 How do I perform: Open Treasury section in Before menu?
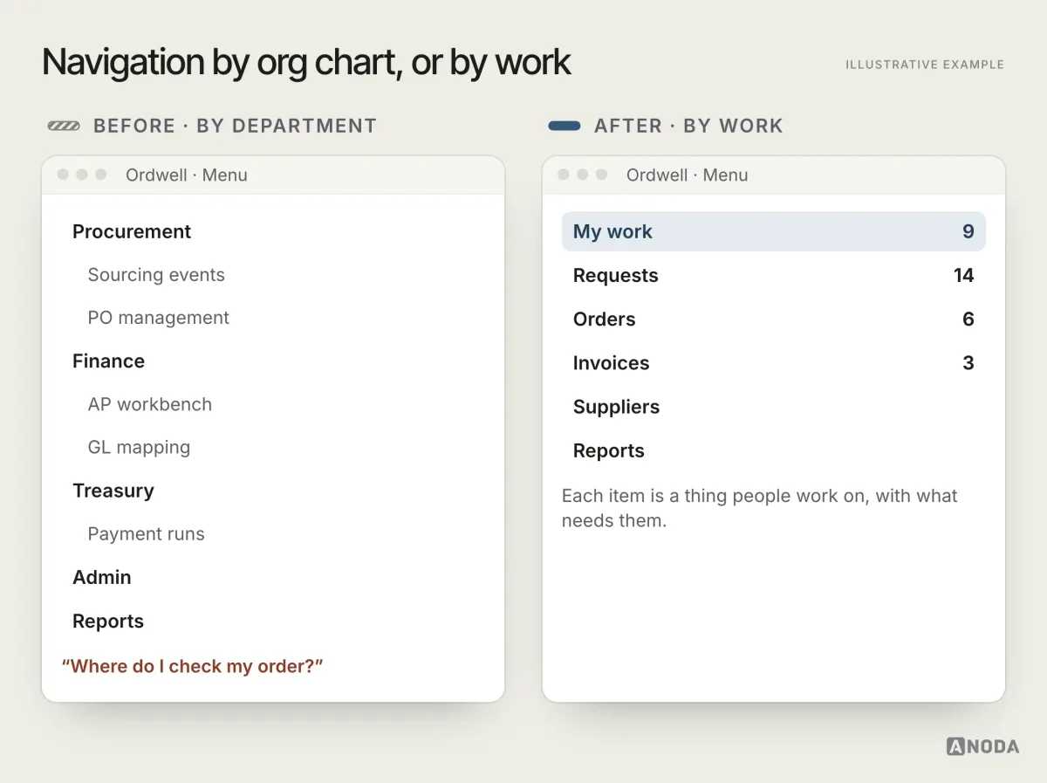point(113,491)
